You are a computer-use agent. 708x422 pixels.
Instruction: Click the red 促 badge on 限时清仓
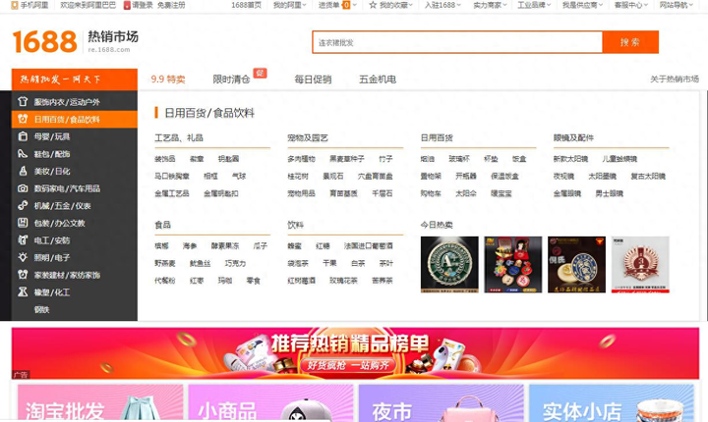260,73
